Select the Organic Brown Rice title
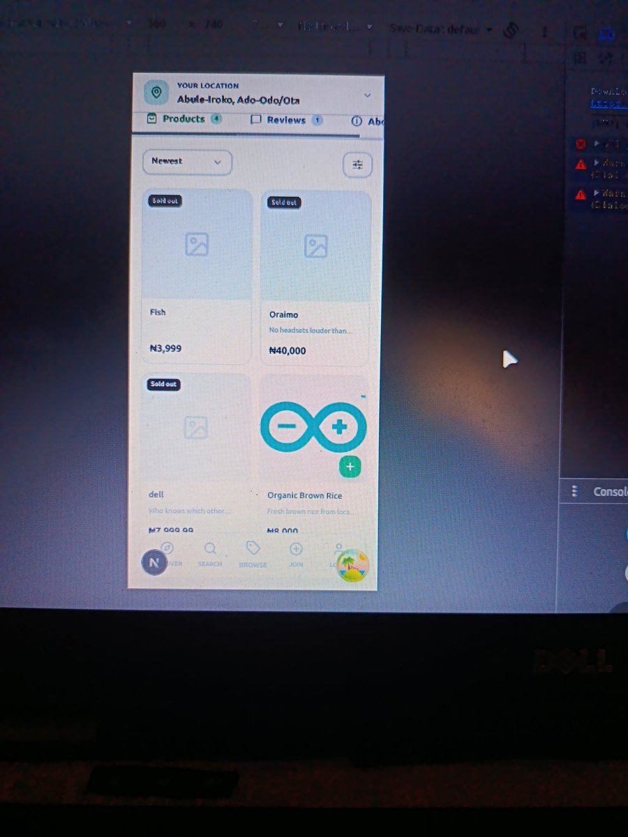This screenshot has height=837, width=628. pos(305,495)
